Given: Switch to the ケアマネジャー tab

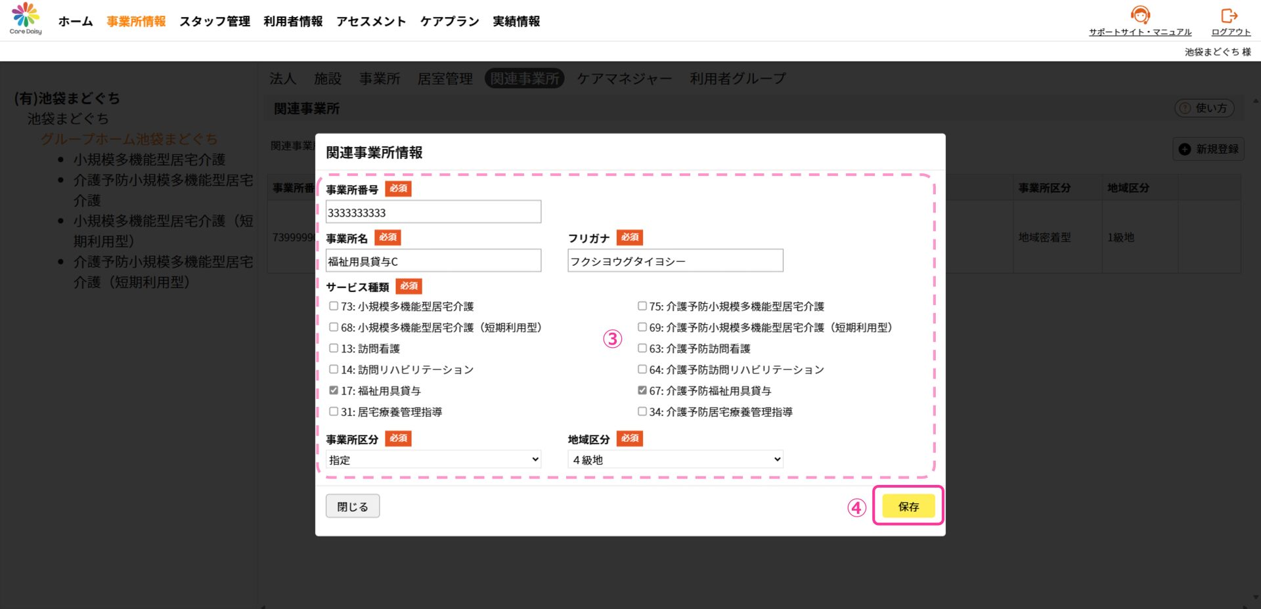Looking at the screenshot, I should 624,79.
